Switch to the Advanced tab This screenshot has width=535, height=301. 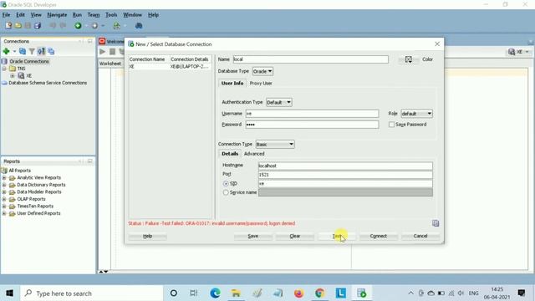254,154
